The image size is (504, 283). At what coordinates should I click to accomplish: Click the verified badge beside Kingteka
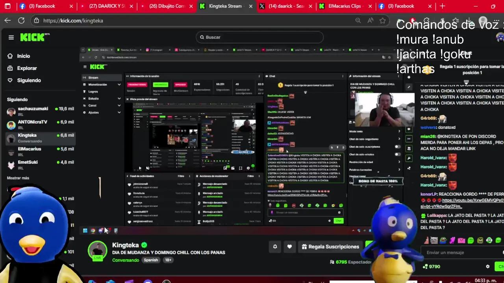click(145, 245)
